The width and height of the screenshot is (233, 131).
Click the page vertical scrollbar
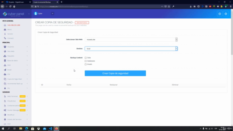232,33
